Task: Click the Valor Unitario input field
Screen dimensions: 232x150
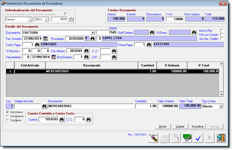Action: [168, 106]
